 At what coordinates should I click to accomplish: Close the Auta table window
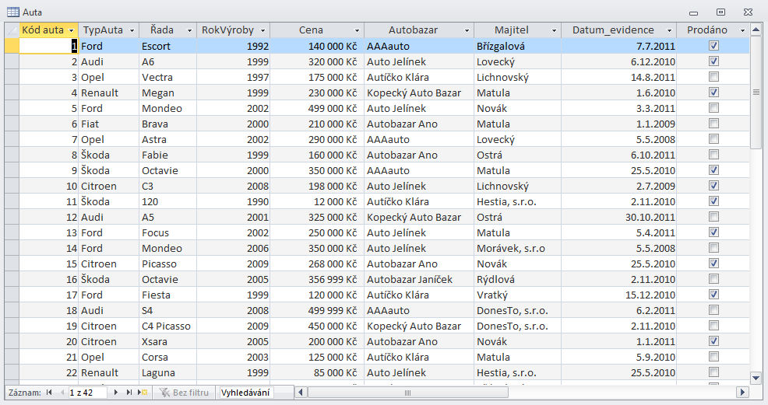pyautogui.click(x=748, y=12)
